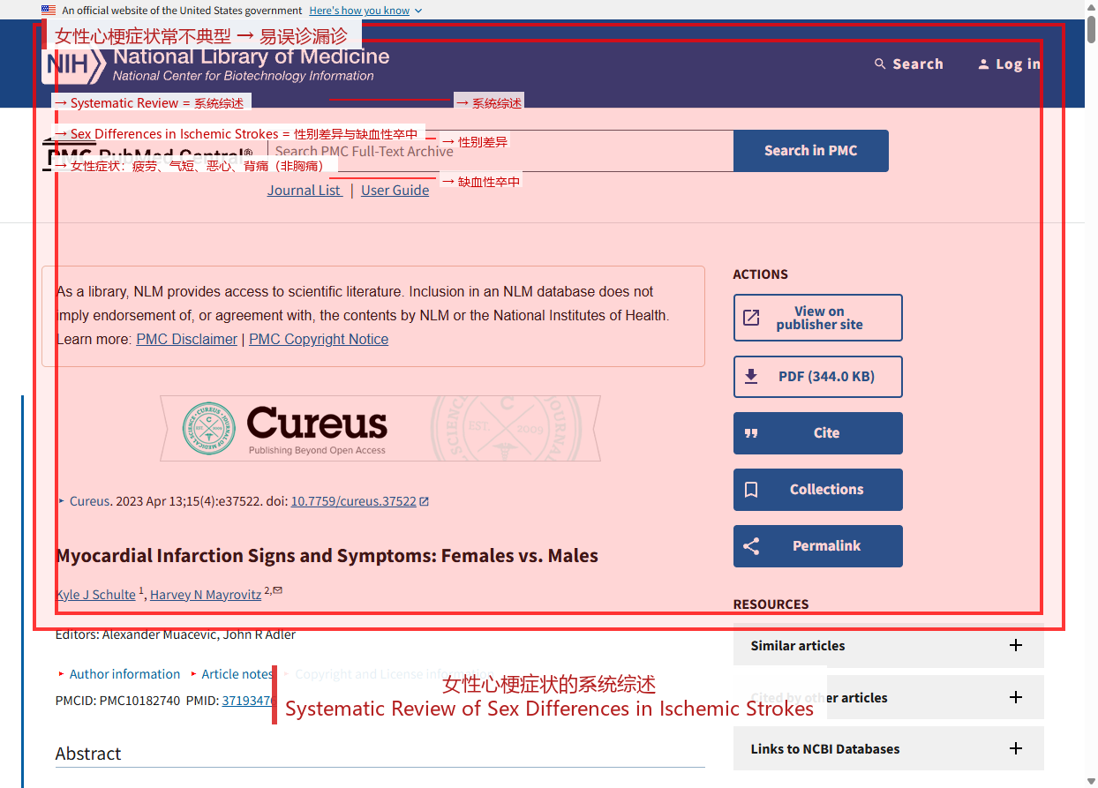Click the PDF download arrow icon
1098x788 pixels.
pyautogui.click(x=751, y=377)
